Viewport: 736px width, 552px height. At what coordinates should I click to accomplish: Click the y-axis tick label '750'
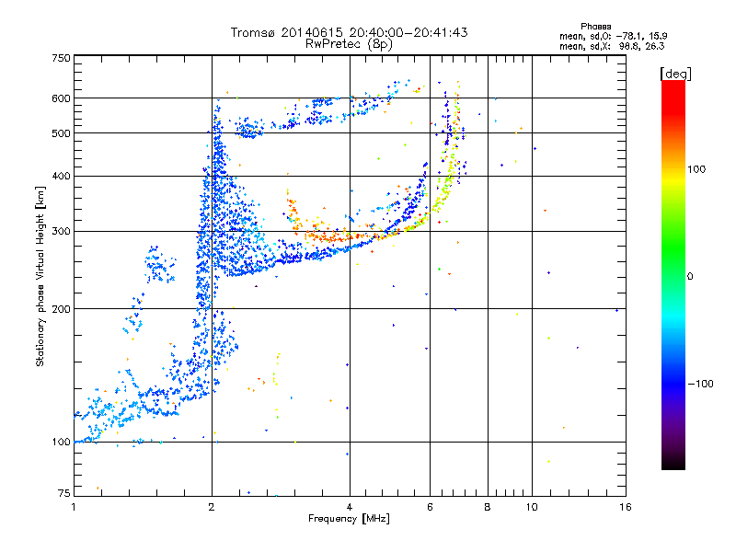point(61,58)
